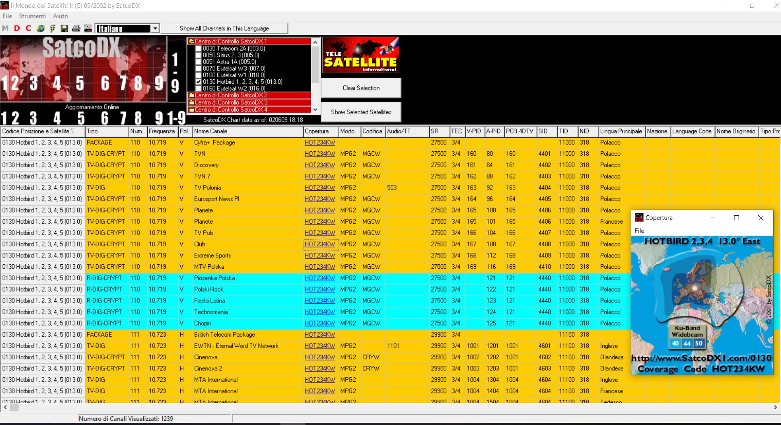
Task: Open HOT234KW link in TVN row
Action: 320,154
